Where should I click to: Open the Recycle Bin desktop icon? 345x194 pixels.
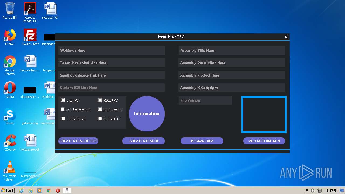pyautogui.click(x=10, y=11)
